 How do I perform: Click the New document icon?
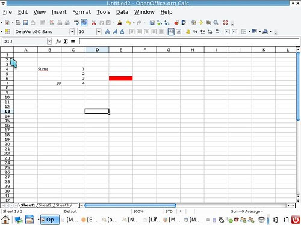coord(7,23)
